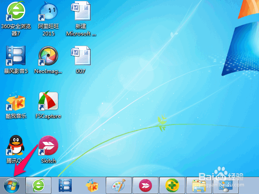The image size is (259, 194).
Task: Open 暴风影音 film icon in taskbar
Action: (65, 185)
